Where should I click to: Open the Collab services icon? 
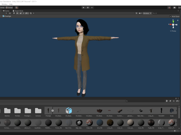pyautogui.click(x=169, y=7)
